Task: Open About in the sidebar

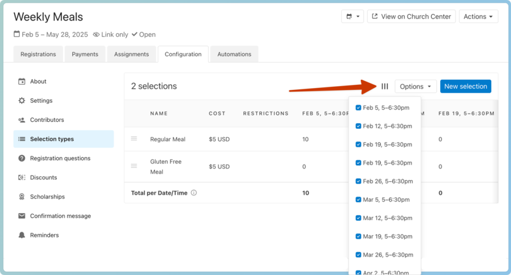Action: pyautogui.click(x=63, y=82)
